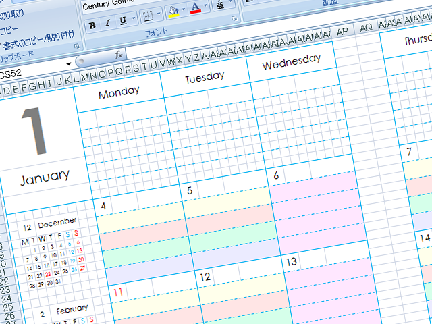This screenshot has height=324, width=432.
Task: Click the Monday header cell
Action: click(119, 93)
